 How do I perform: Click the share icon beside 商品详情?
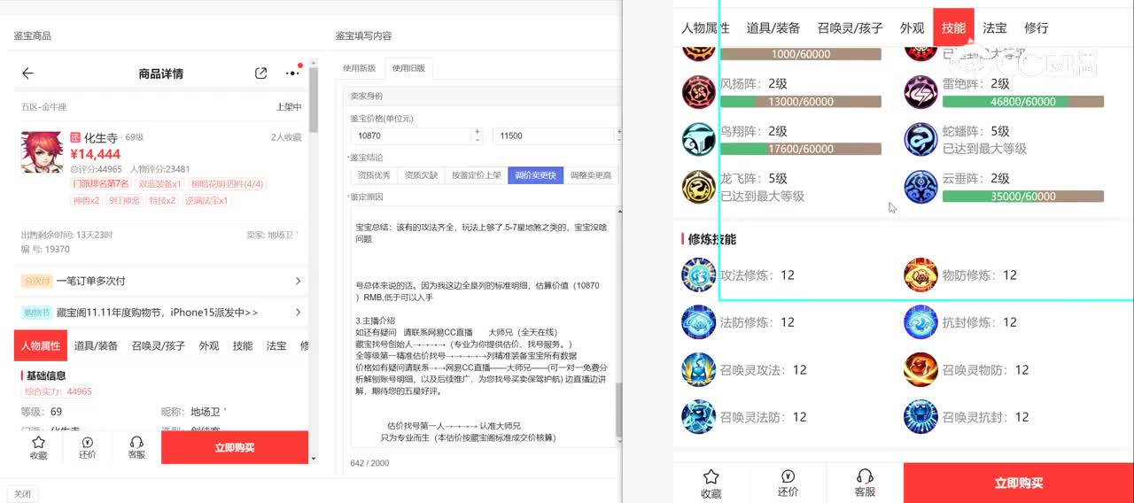260,74
